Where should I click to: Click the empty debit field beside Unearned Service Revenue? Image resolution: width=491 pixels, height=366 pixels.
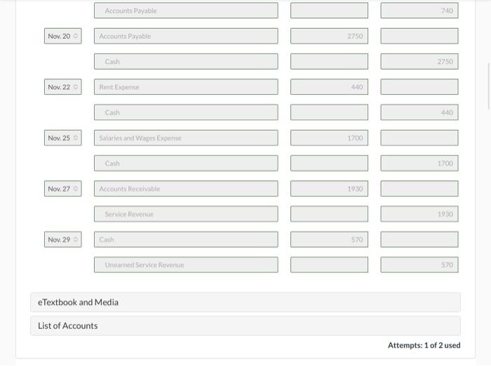[329, 265]
